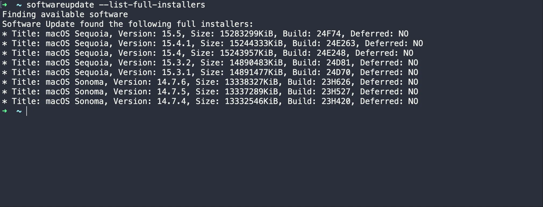The width and height of the screenshot is (543, 207).
Task: Click build number 23H420
Action: (336, 101)
